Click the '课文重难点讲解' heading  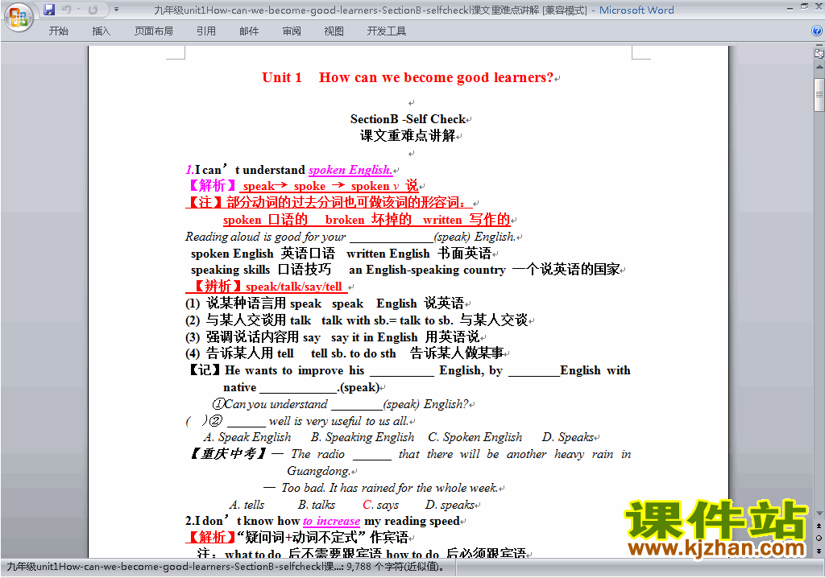click(408, 136)
